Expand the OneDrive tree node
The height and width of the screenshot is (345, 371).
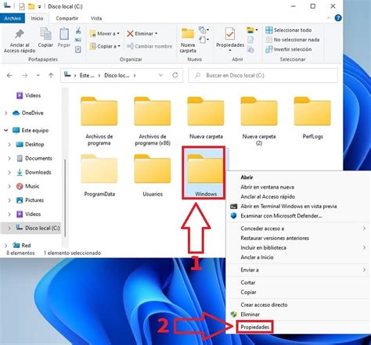[x=5, y=113]
